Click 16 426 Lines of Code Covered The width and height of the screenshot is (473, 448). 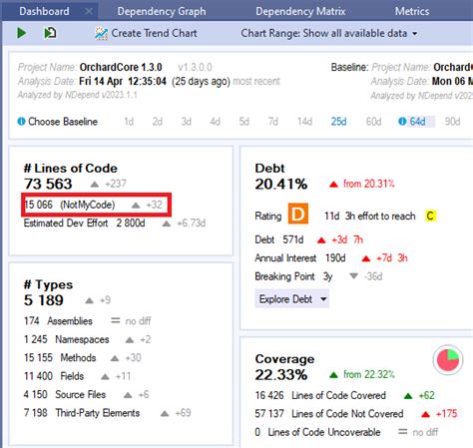320,395
